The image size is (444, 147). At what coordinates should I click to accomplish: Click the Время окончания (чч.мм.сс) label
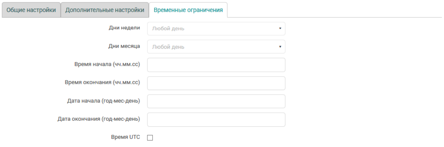[x=102, y=83]
